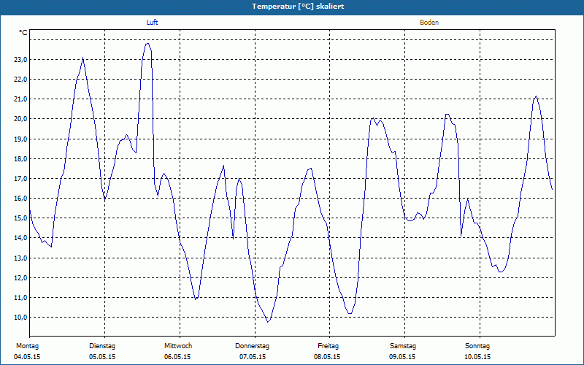Image resolution: width=584 pixels, height=365 pixels.
Task: Click the date 05.05.15
Action: (102, 357)
